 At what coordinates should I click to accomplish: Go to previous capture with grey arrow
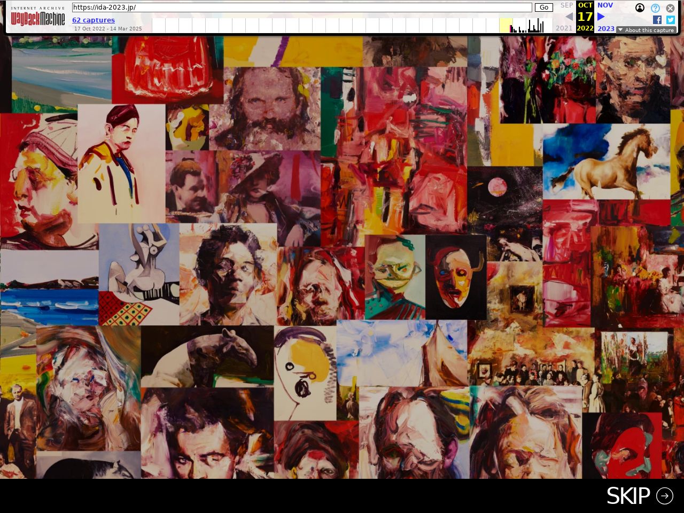click(569, 17)
